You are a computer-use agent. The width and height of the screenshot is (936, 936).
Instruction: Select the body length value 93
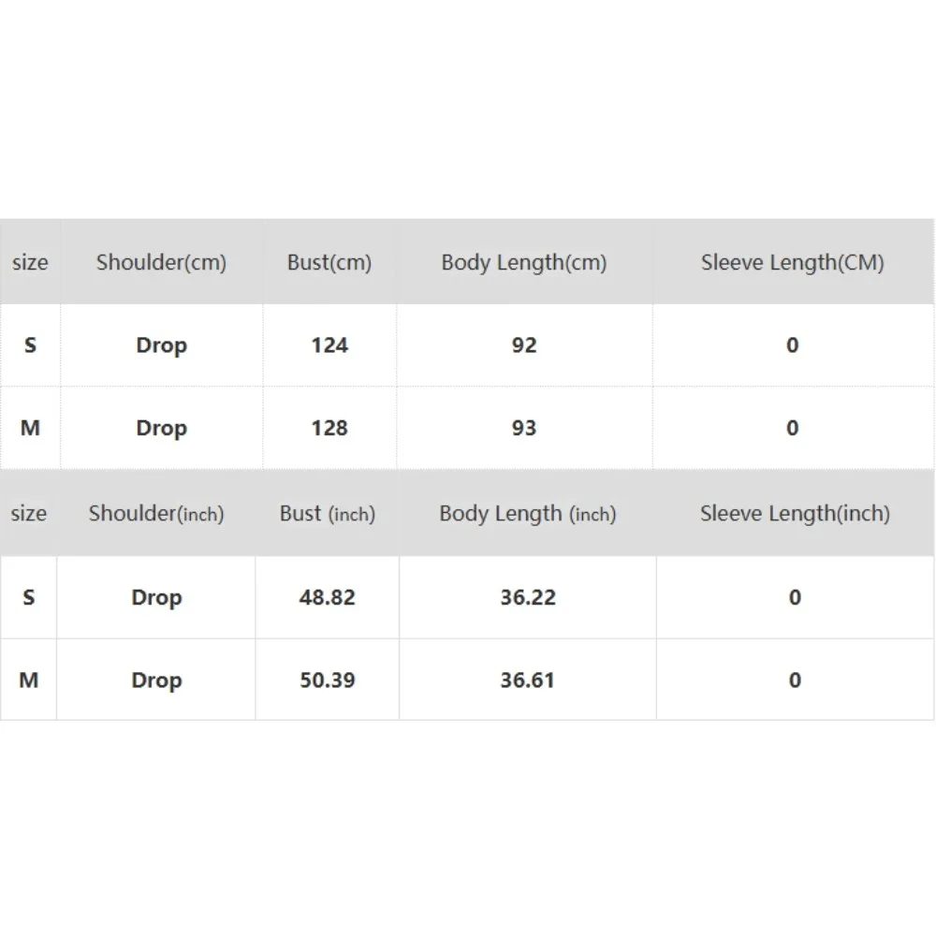point(524,428)
